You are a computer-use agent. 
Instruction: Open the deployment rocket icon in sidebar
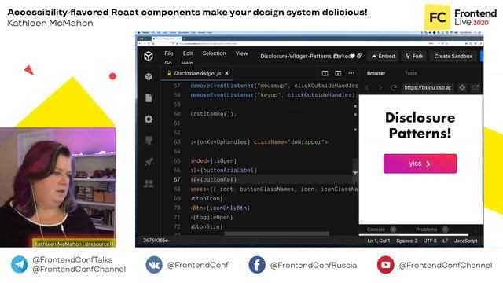[x=149, y=162]
